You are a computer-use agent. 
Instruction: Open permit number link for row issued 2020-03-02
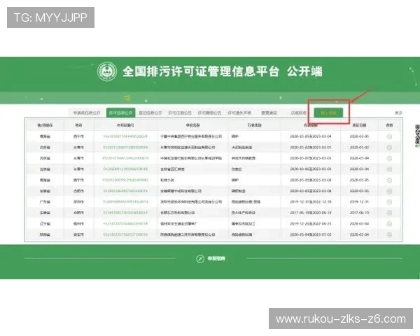click(125, 148)
